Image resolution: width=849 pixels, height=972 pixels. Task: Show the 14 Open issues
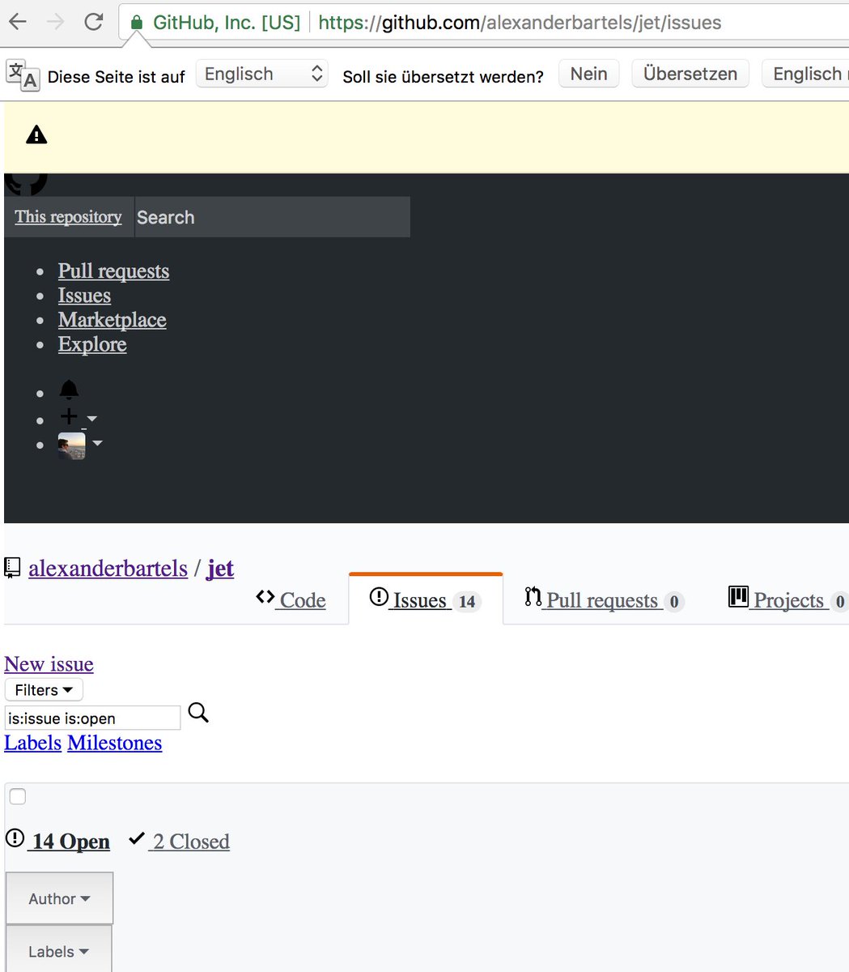[57, 841]
